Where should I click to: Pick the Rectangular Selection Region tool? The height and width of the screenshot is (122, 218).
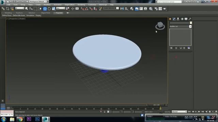coord(35,9)
